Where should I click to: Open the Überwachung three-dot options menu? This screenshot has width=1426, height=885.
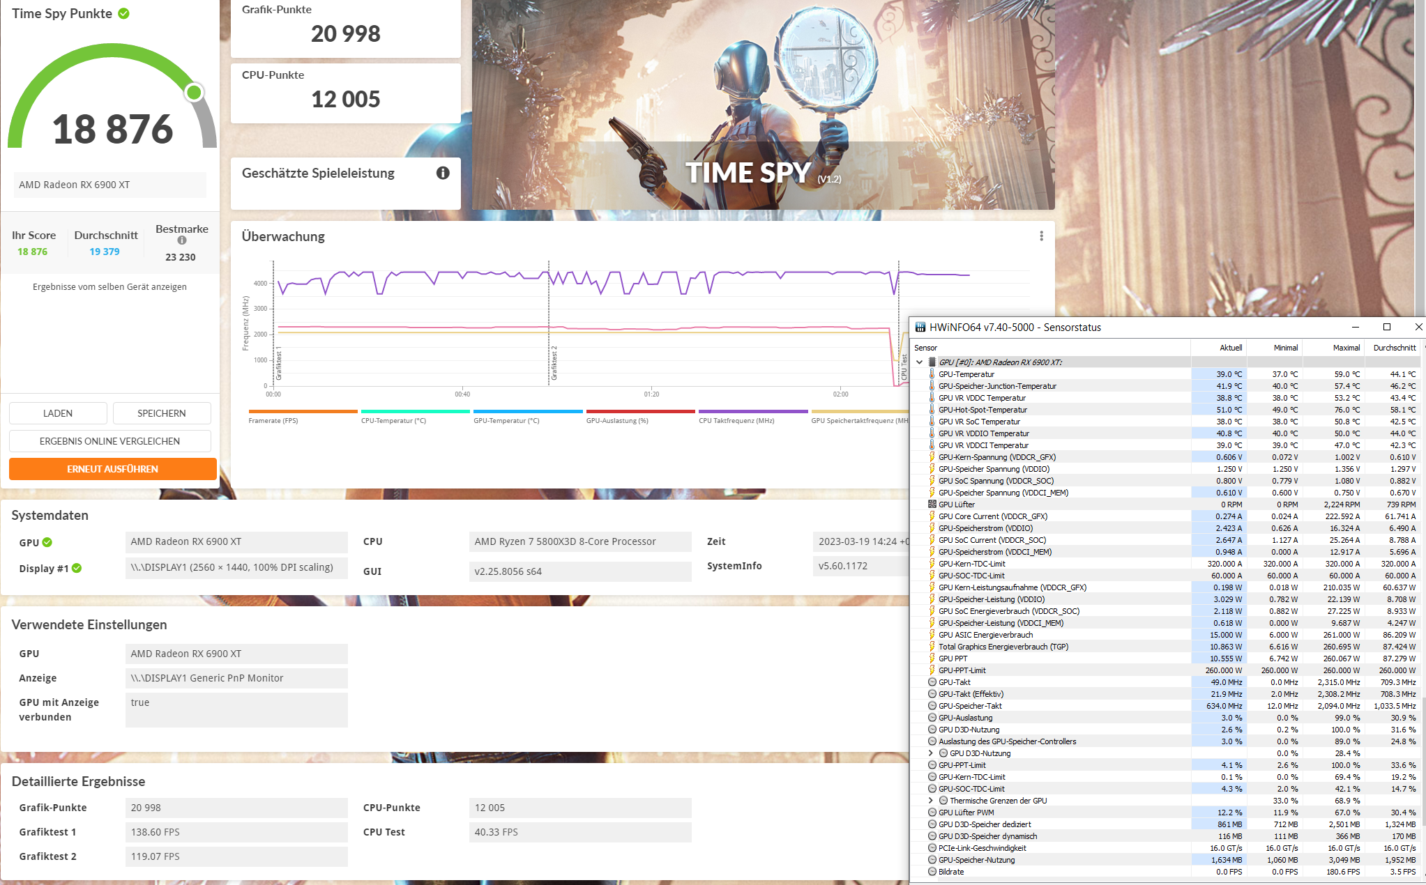click(x=1041, y=236)
